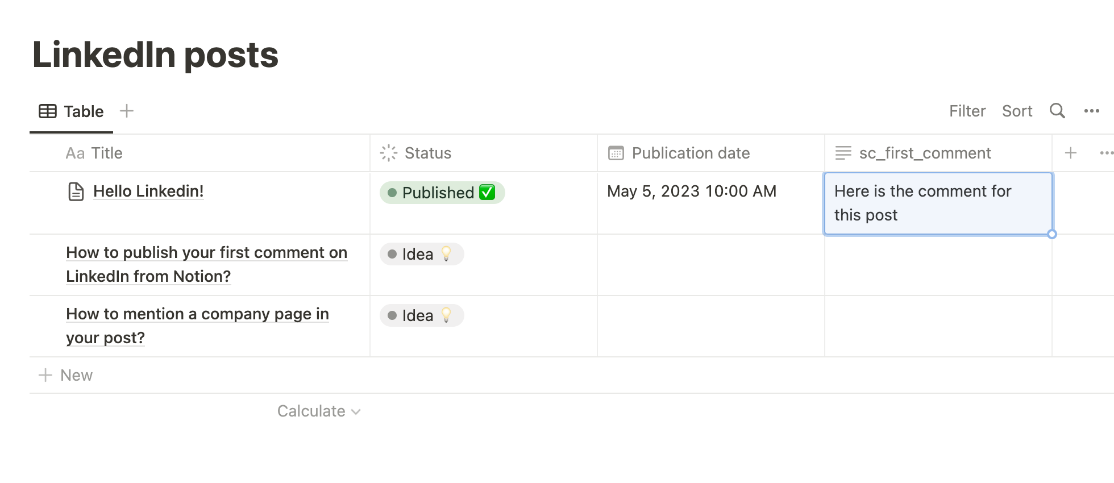
Task: Switch to the Table view tab
Action: pos(72,111)
